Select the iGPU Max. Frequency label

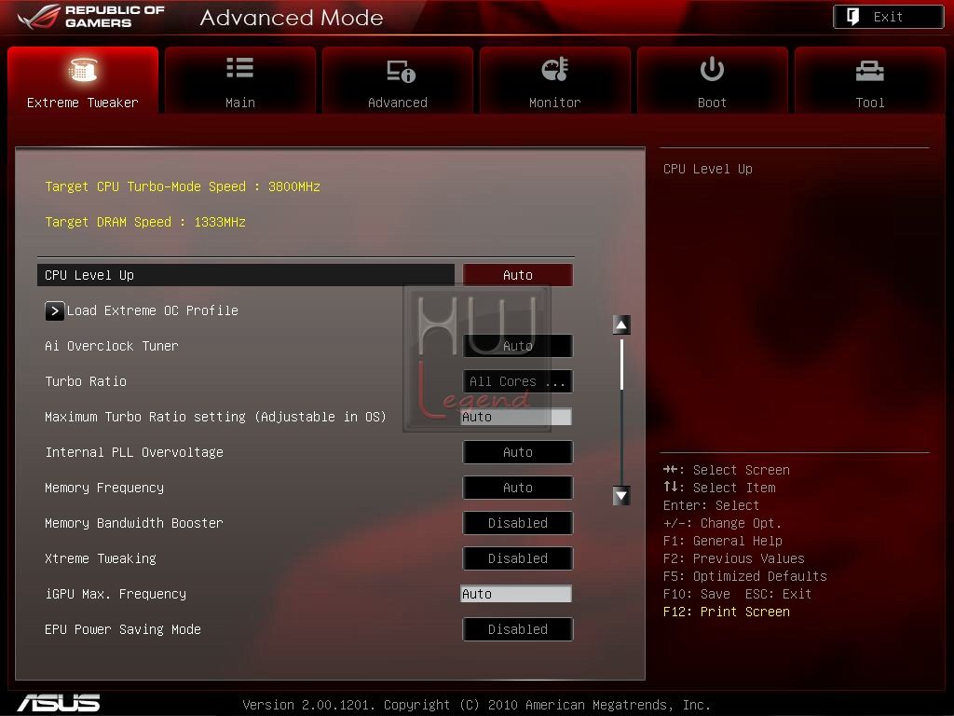116,594
